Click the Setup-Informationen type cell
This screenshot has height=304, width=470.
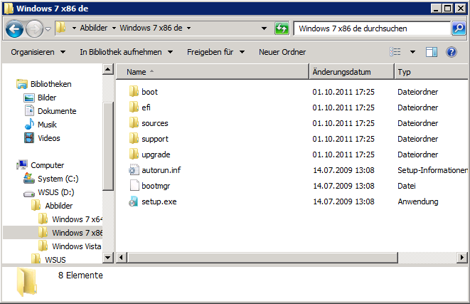tap(432, 170)
